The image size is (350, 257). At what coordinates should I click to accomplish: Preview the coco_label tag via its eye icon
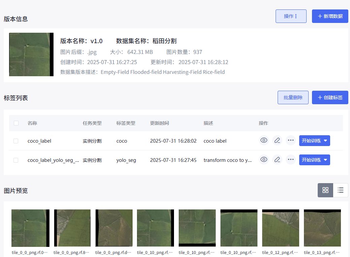[264, 140]
